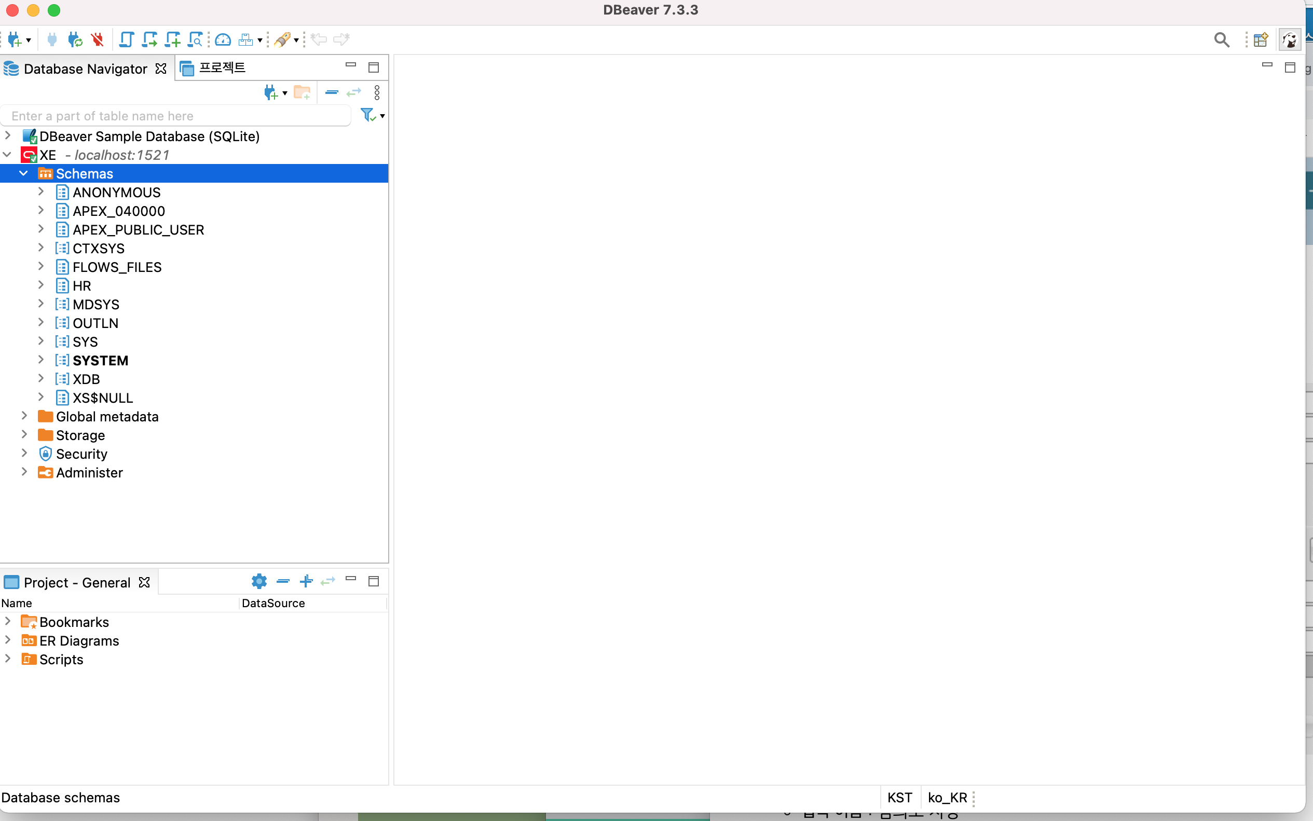Click the filter funnel icon beside search field
Viewport: 1313px width, 821px height.
[368, 115]
